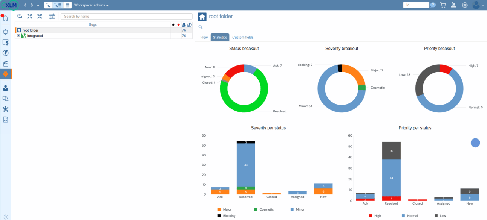Image resolution: width=487 pixels, height=220 pixels.
Task: Open the home icon in sidebar
Action: pos(6,18)
